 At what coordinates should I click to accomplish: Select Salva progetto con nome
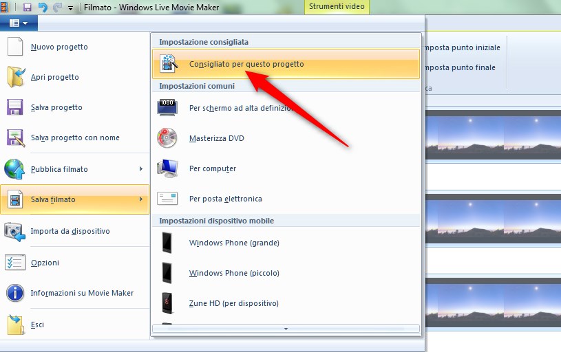click(74, 137)
